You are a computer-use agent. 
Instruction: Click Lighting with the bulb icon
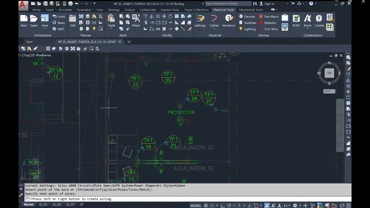coord(247,29)
